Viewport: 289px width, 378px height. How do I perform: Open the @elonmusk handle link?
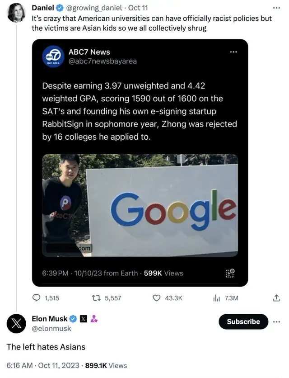(x=51, y=329)
